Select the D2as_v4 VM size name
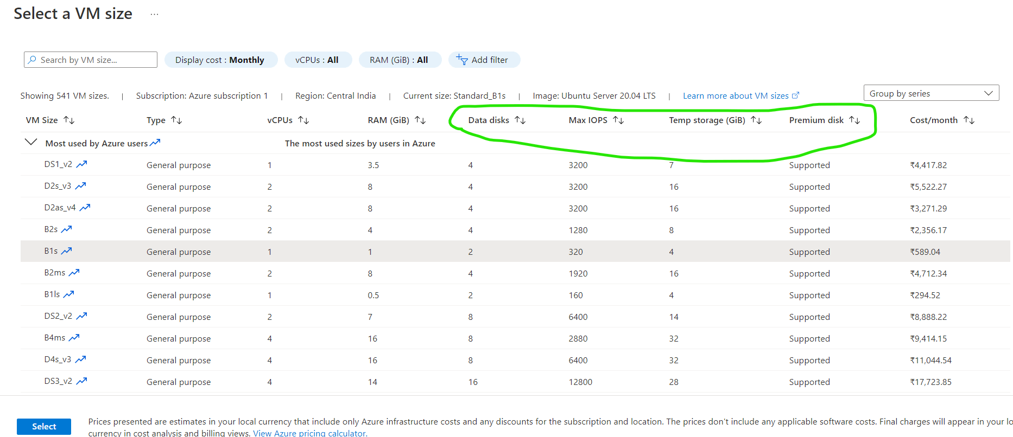 [x=60, y=208]
